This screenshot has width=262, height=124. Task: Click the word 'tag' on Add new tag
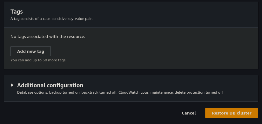(x=41, y=52)
